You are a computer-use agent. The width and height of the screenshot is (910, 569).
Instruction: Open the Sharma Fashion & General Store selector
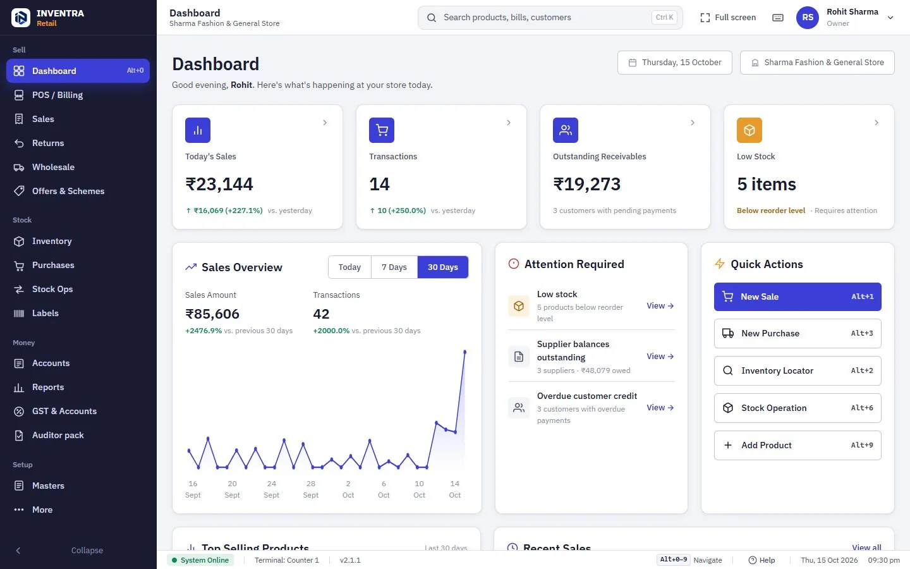coord(817,63)
